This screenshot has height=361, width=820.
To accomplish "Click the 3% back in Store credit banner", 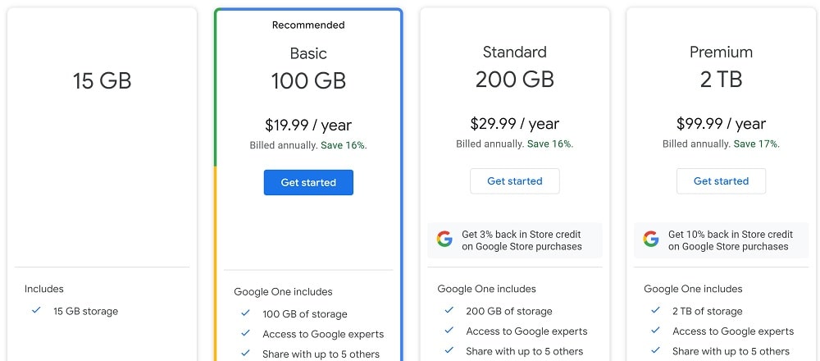I will click(515, 240).
